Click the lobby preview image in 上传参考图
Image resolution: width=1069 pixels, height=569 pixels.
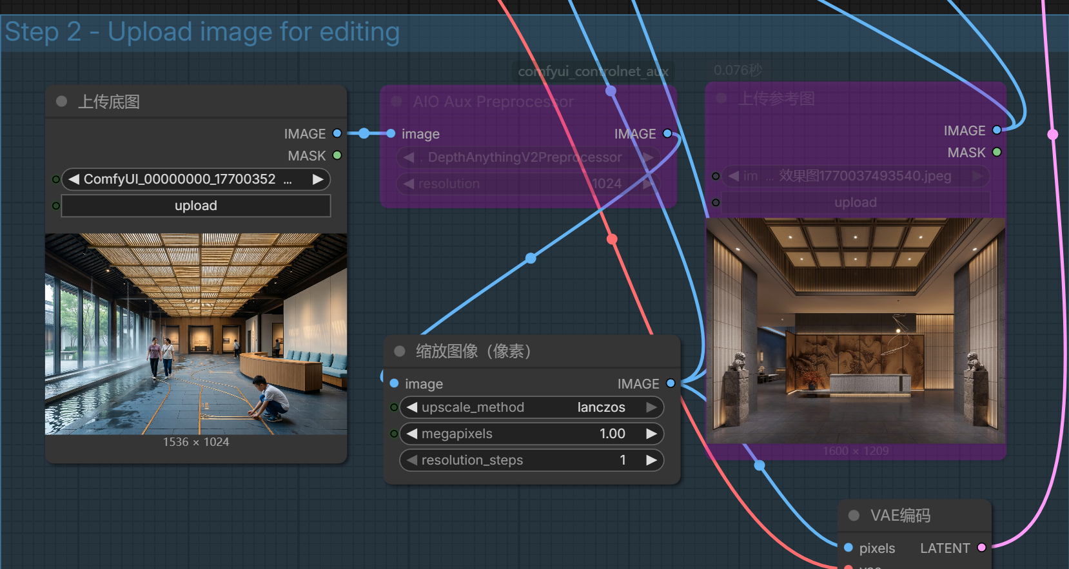coord(856,331)
